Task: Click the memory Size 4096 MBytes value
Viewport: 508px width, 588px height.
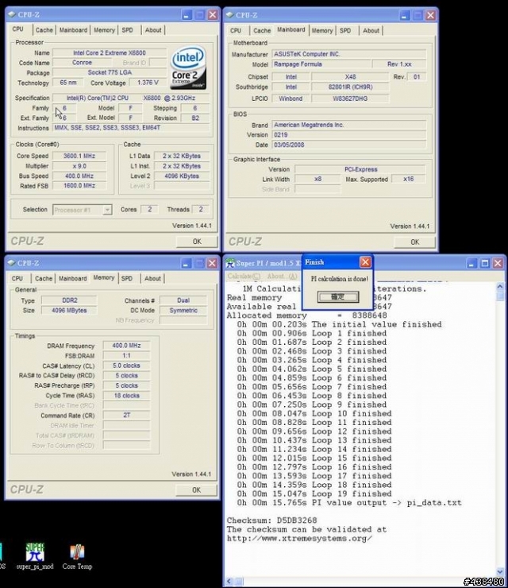Action: tap(69, 311)
